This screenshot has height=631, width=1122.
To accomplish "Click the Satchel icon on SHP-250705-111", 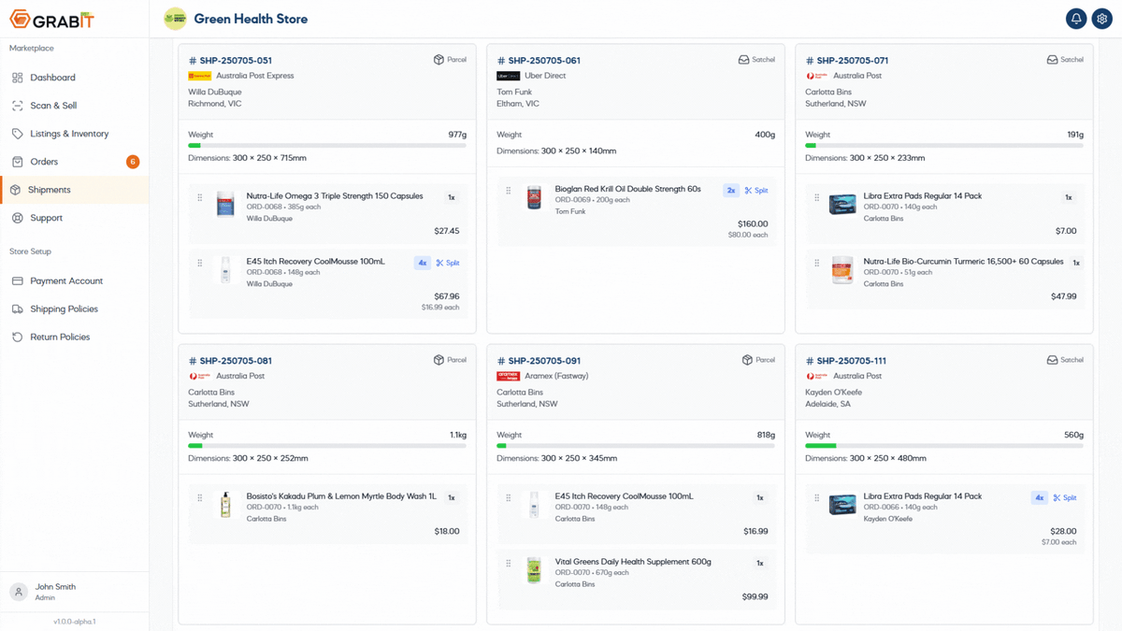I will [1053, 360].
